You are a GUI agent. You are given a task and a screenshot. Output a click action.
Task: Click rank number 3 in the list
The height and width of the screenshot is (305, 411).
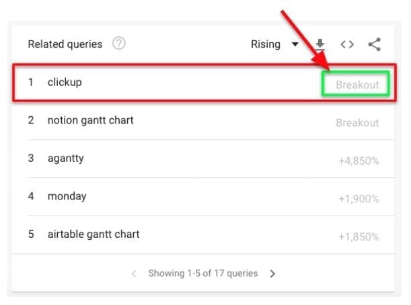pyautogui.click(x=31, y=159)
